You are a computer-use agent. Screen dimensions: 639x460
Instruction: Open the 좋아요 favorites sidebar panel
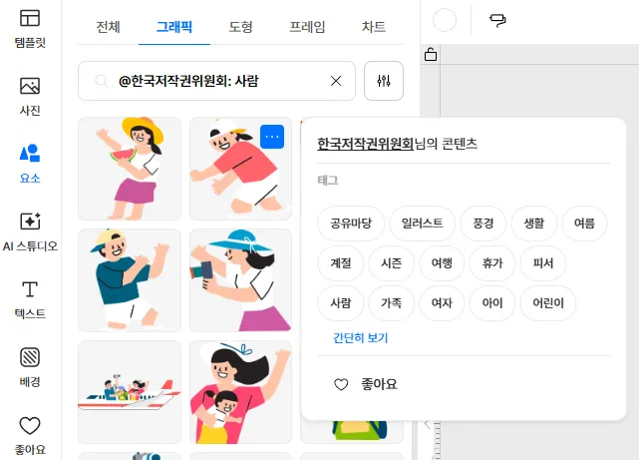point(30,435)
